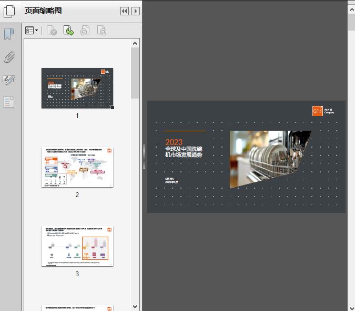
Task: Open the Signatures panel
Action: click(9, 80)
